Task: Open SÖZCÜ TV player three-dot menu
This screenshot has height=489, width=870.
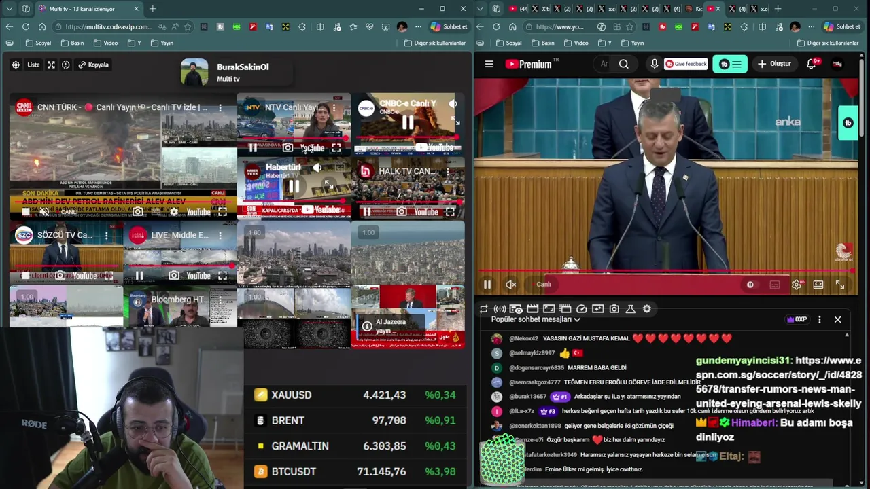Action: (106, 235)
